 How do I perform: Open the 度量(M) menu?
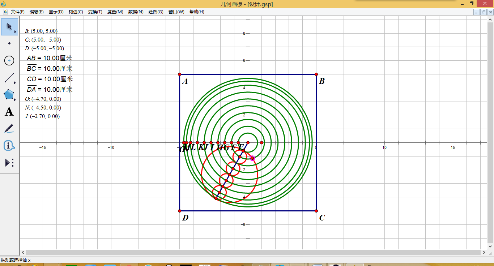115,12
